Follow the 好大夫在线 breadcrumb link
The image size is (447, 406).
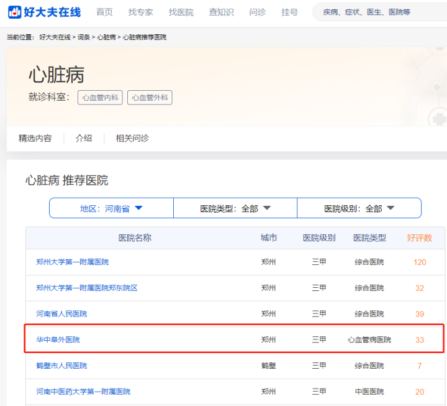click(55, 37)
